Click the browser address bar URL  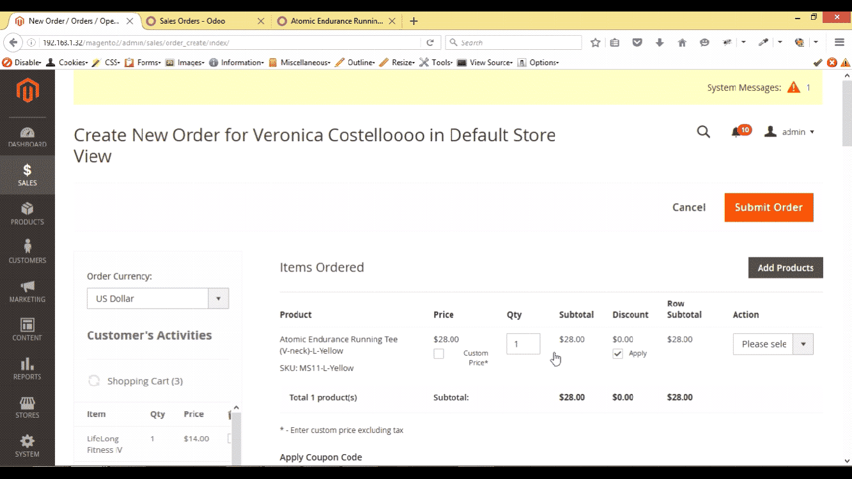point(230,43)
